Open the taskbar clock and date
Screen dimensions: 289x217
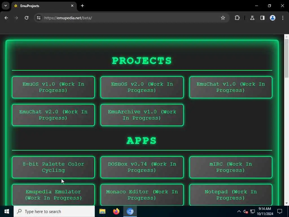265,211
